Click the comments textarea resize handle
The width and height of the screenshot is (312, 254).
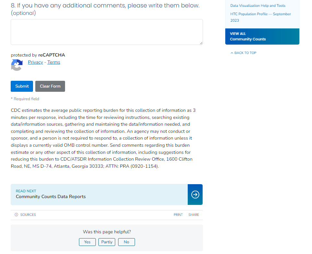click(201, 43)
